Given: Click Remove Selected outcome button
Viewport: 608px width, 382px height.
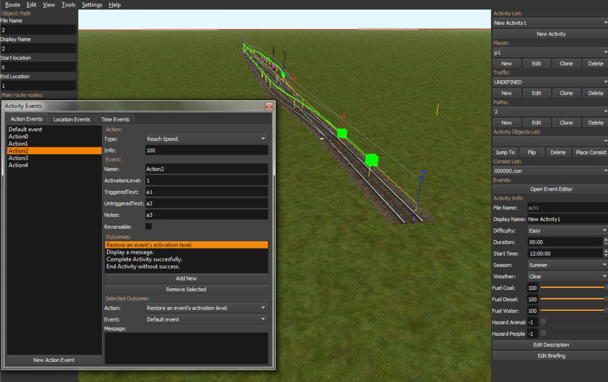Looking at the screenshot, I should pyautogui.click(x=186, y=289).
